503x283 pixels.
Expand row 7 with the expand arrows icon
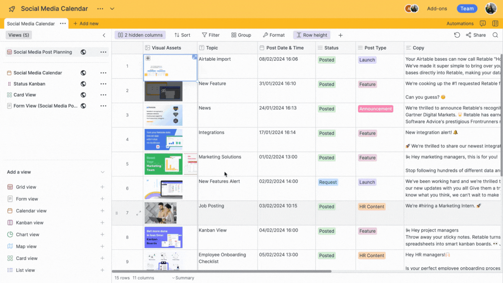138,213
